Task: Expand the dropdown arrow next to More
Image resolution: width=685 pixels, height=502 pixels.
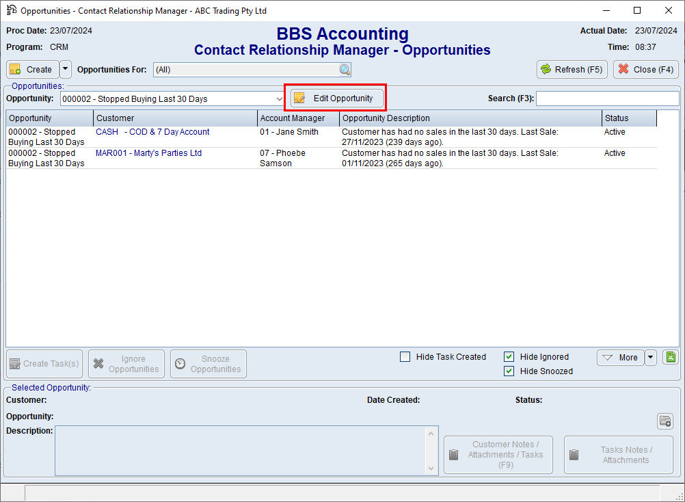Action: tap(651, 357)
